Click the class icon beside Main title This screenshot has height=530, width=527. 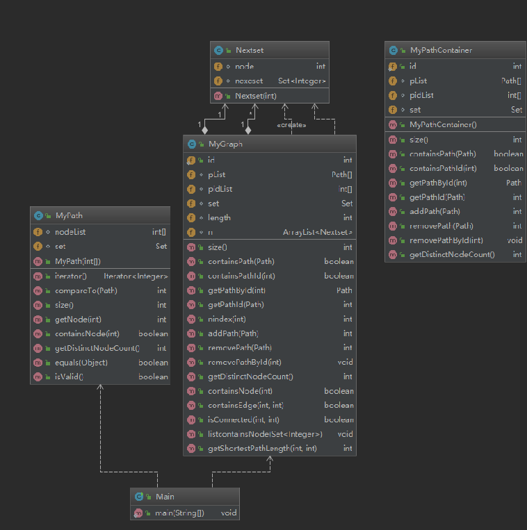pyautogui.click(x=138, y=497)
